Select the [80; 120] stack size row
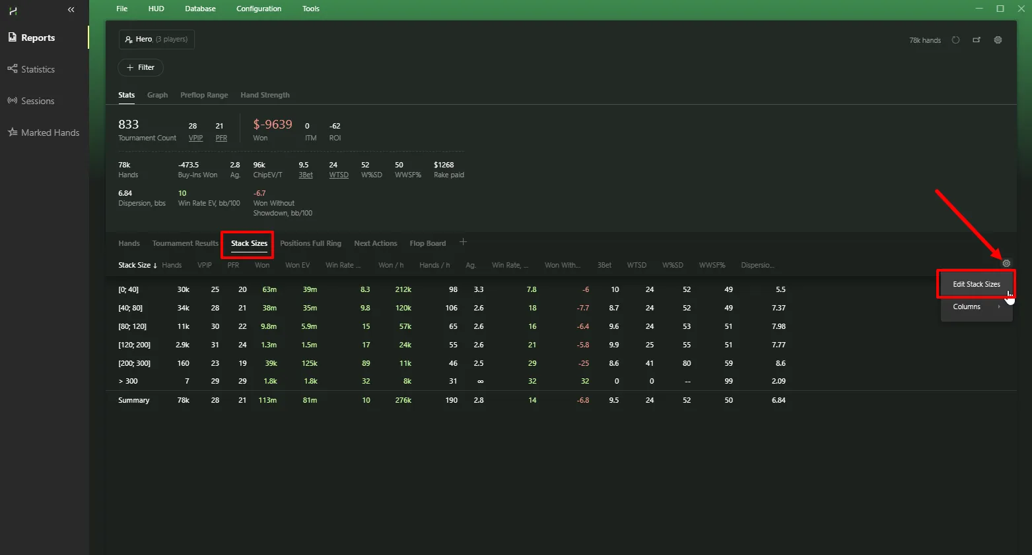Screen dimensions: 1032x555 click(x=132, y=326)
